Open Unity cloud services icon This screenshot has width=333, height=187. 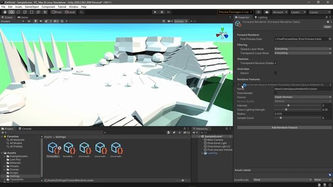click(267, 12)
